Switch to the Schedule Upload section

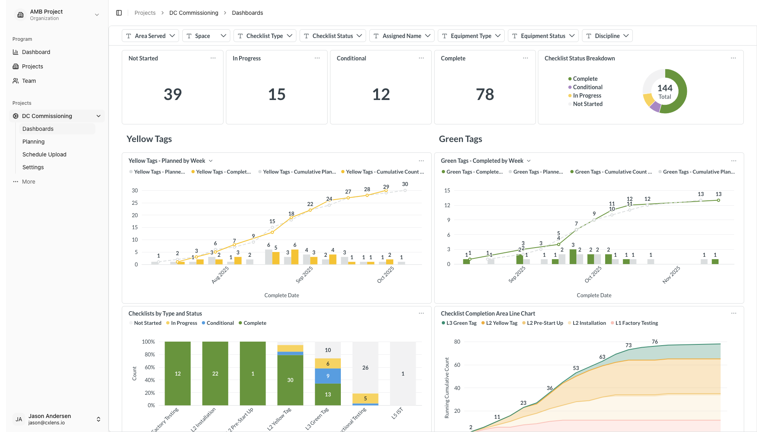click(44, 154)
